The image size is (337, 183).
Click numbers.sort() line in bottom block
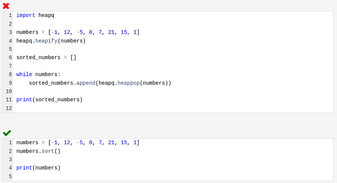pyautogui.click(x=38, y=151)
